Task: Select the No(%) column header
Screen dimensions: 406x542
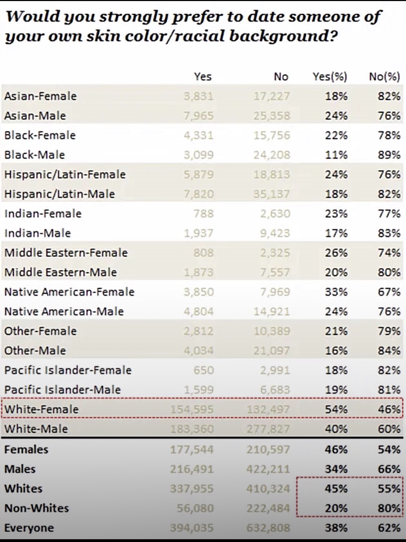Action: coord(384,76)
